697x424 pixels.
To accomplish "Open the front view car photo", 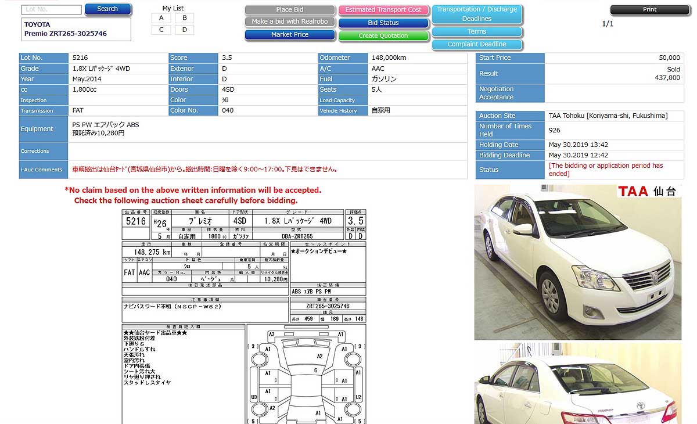I will coord(578,262).
